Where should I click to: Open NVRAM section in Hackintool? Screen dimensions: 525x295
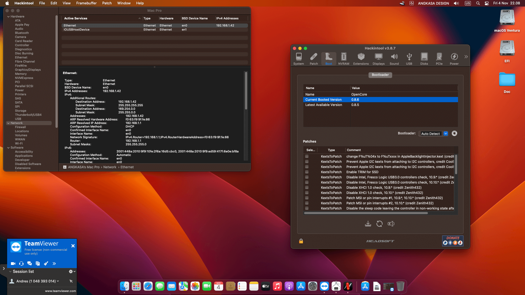tap(344, 59)
